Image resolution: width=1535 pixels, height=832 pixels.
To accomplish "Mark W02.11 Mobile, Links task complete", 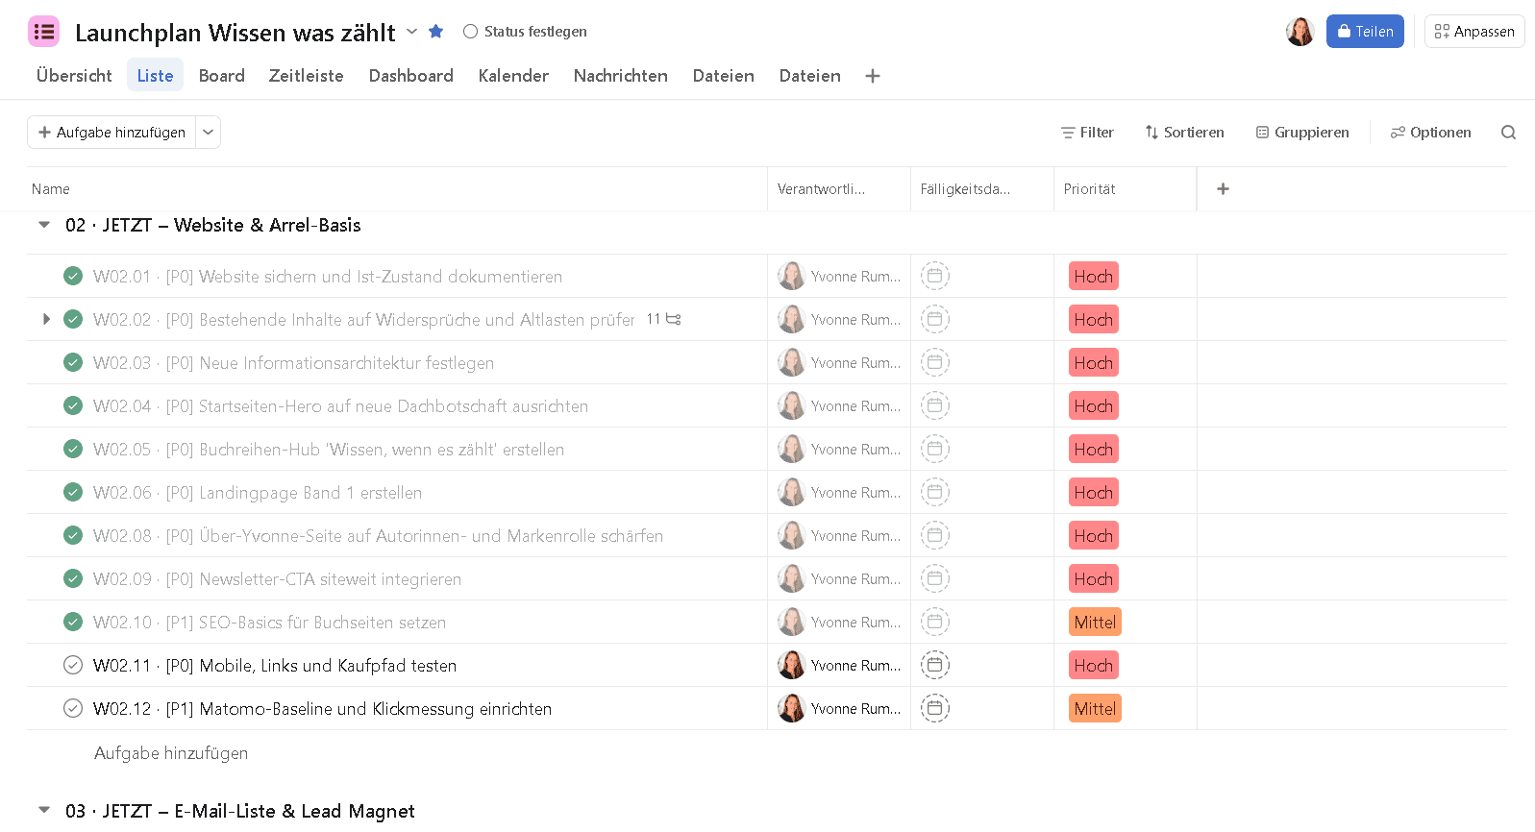I will [x=73, y=665].
